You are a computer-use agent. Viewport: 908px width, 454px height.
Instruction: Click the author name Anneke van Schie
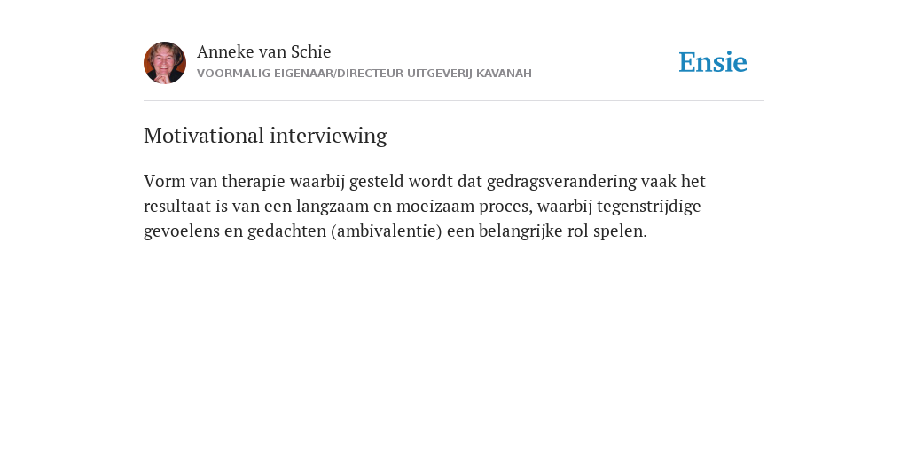click(x=264, y=51)
